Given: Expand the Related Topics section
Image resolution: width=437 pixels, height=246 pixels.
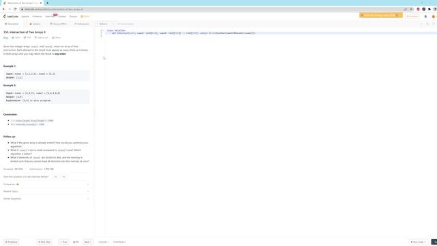Looking at the screenshot, I should 46,191.
